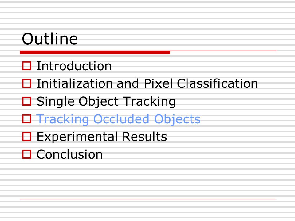Open the blue Tracking Occluded Objects item
This screenshot has width=295, height=221.
119,119
